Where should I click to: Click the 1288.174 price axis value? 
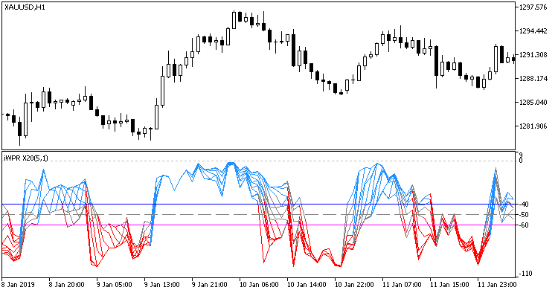coord(533,79)
